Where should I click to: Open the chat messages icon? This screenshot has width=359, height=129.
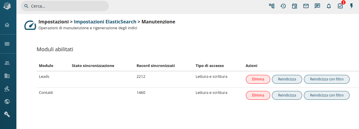[x=317, y=6]
